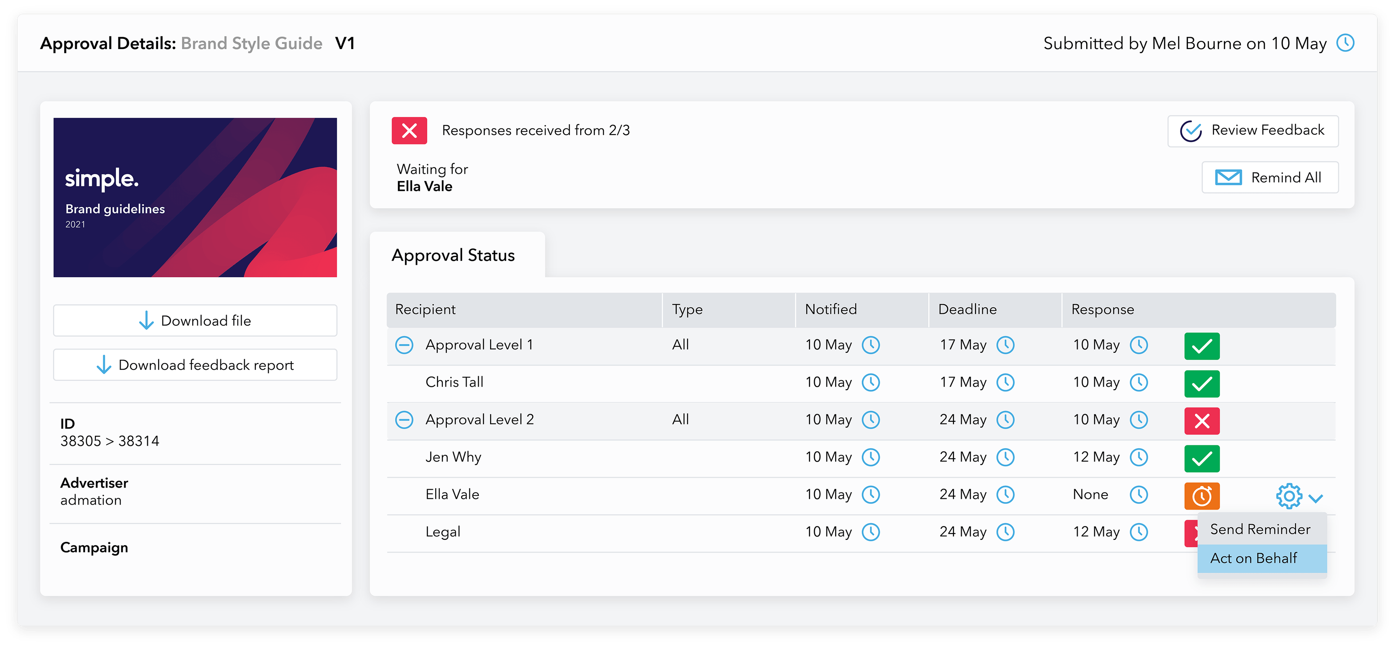
Task: Click the orange pending timer icon for Ella Vale
Action: [x=1202, y=496]
